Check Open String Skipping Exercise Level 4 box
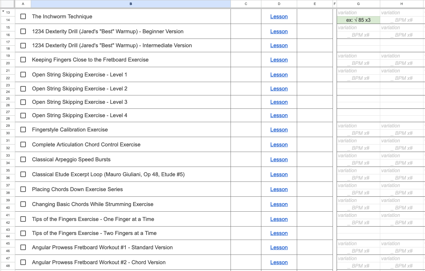The image size is (425, 271). point(23,115)
